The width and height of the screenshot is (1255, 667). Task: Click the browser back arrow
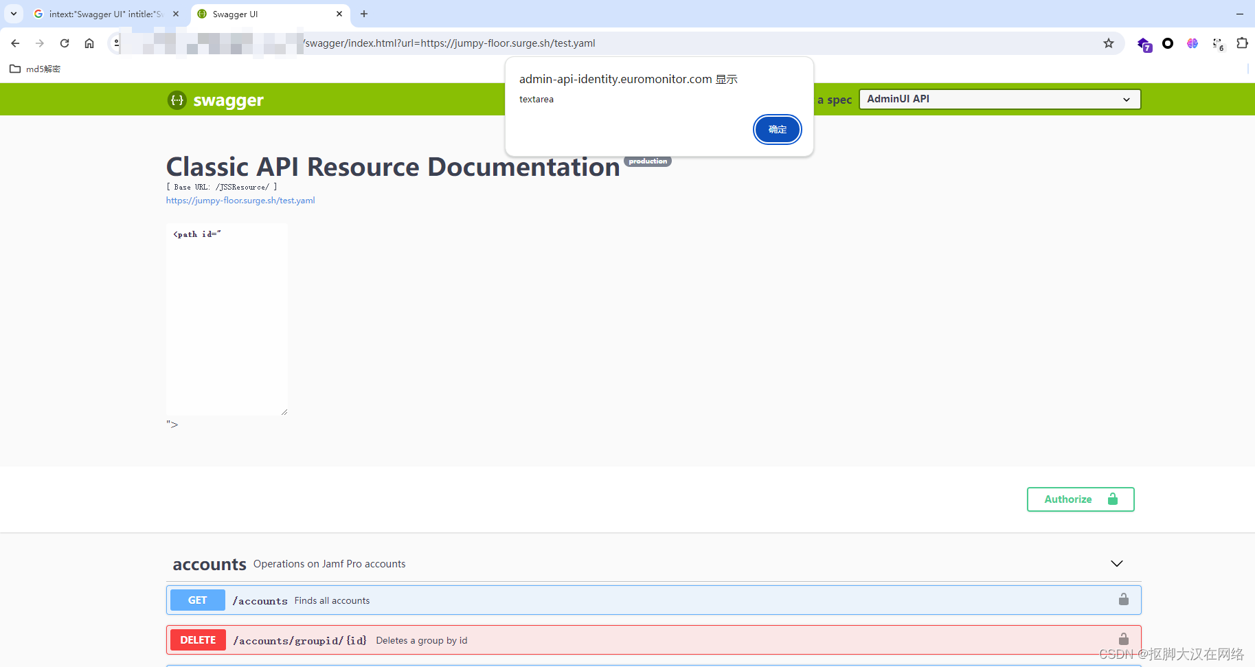click(15, 43)
